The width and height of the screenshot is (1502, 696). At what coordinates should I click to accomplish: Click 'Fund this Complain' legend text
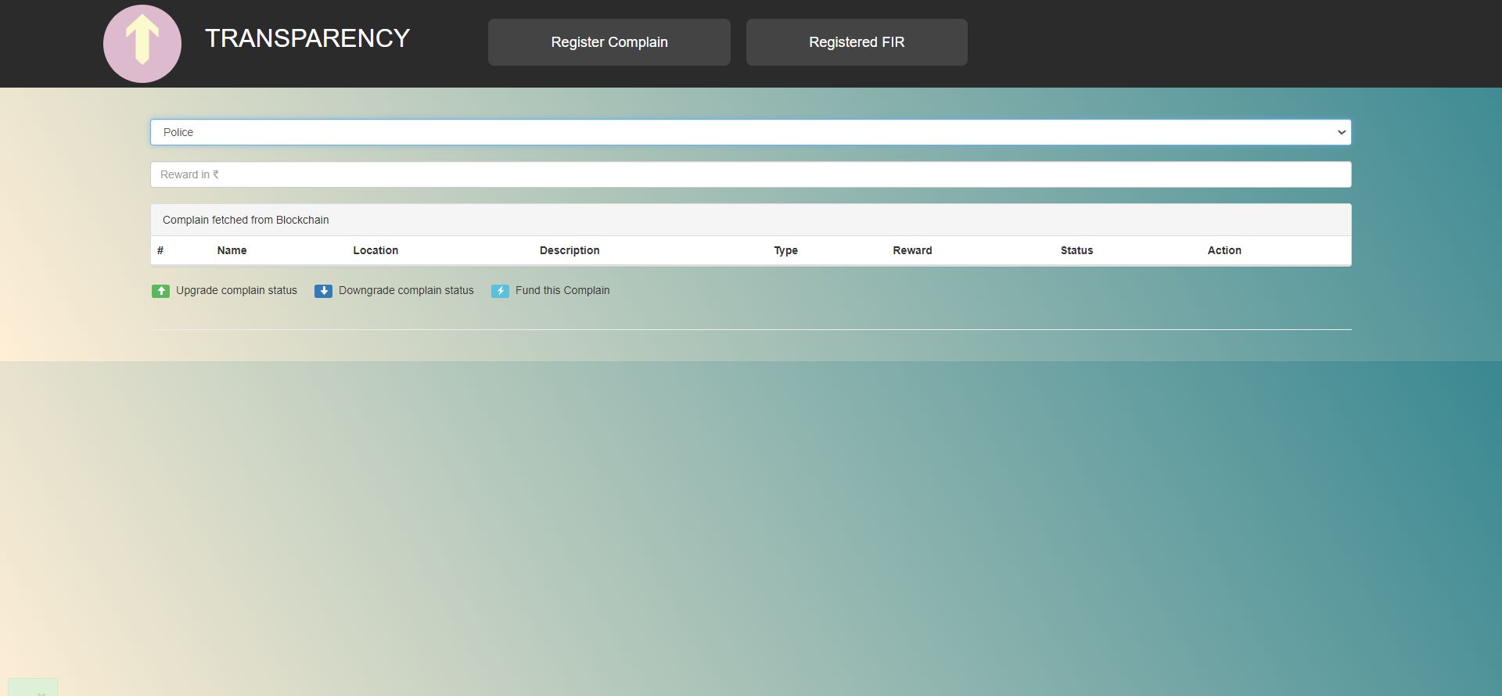click(x=562, y=290)
